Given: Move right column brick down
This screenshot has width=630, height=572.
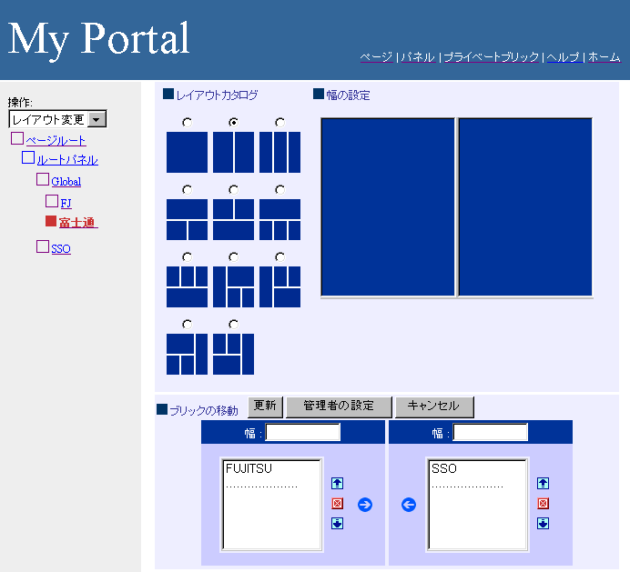Looking at the screenshot, I should click(x=544, y=523).
